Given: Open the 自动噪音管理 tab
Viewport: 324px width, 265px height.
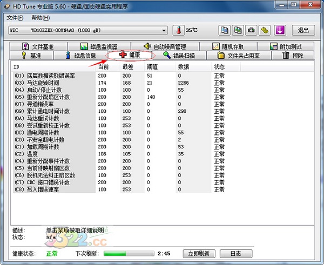Looking at the screenshot, I should [x=167, y=46].
